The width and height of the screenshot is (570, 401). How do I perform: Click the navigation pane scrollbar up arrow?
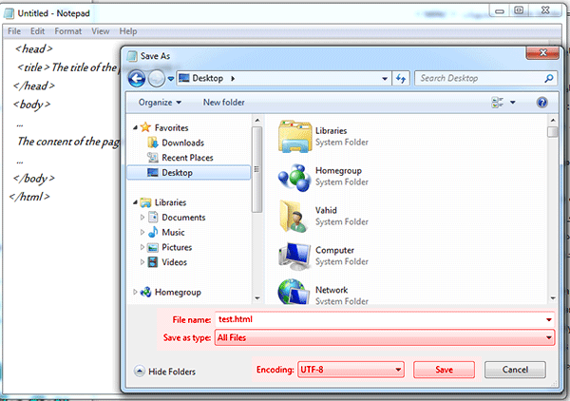click(x=257, y=121)
